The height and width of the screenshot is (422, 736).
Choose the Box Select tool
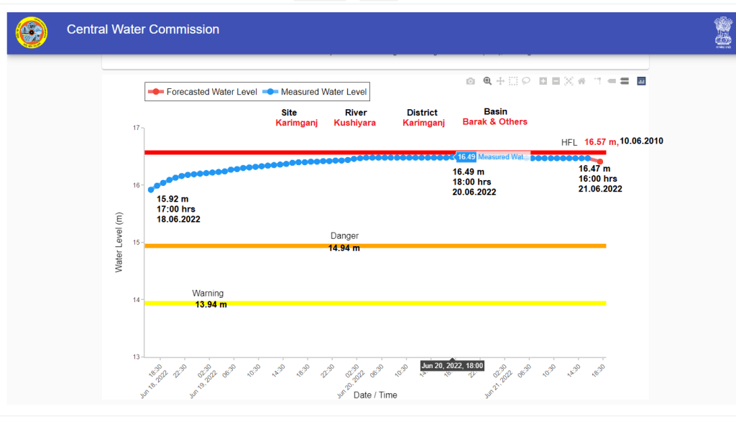(513, 81)
